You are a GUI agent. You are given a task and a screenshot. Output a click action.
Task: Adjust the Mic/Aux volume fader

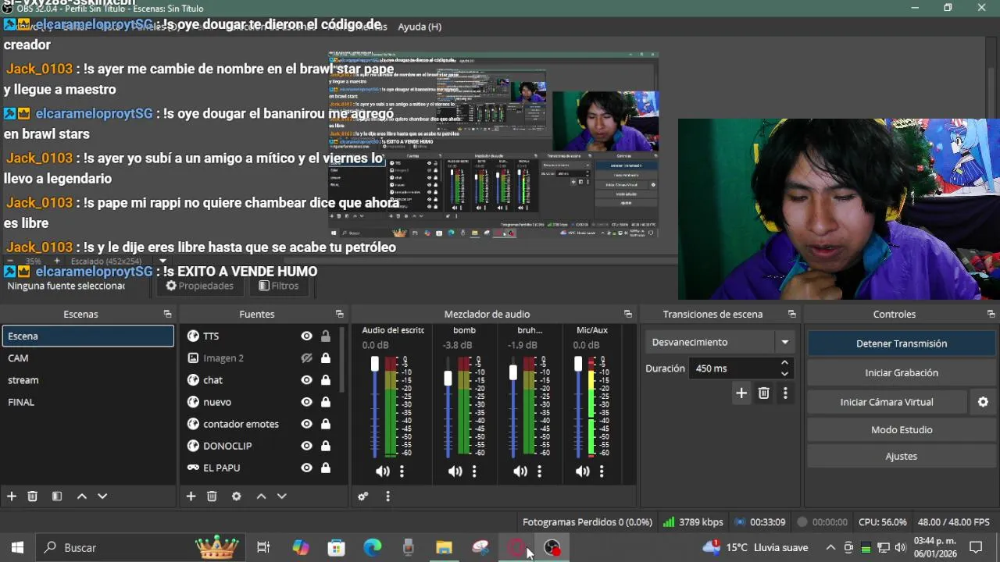pyautogui.click(x=578, y=363)
